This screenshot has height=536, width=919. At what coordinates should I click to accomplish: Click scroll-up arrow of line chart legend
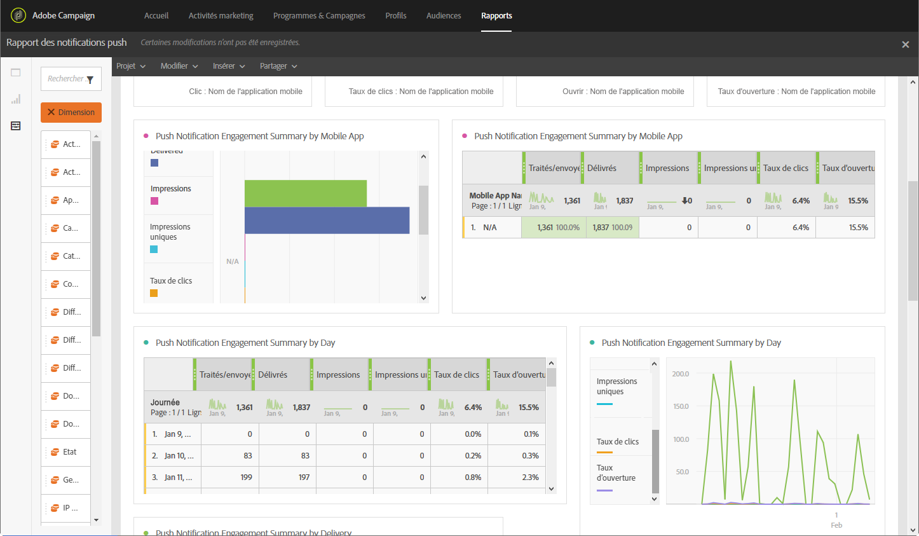(655, 364)
